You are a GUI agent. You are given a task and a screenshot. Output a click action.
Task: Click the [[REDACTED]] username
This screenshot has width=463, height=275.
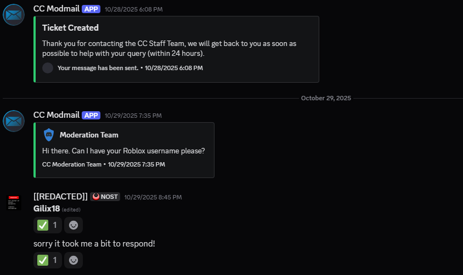point(60,196)
